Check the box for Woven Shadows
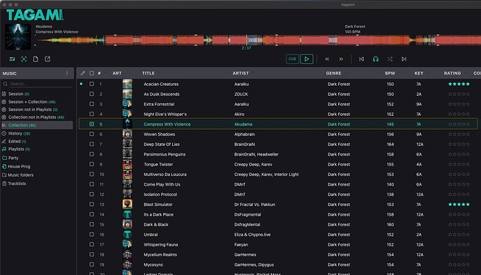The width and height of the screenshot is (481, 275). click(x=91, y=134)
